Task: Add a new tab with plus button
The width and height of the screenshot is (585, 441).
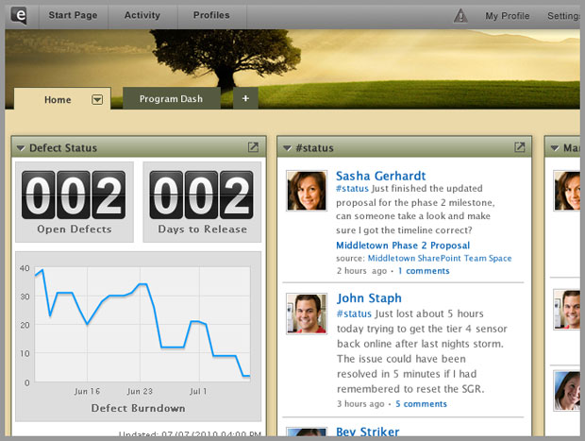Action: tap(245, 98)
